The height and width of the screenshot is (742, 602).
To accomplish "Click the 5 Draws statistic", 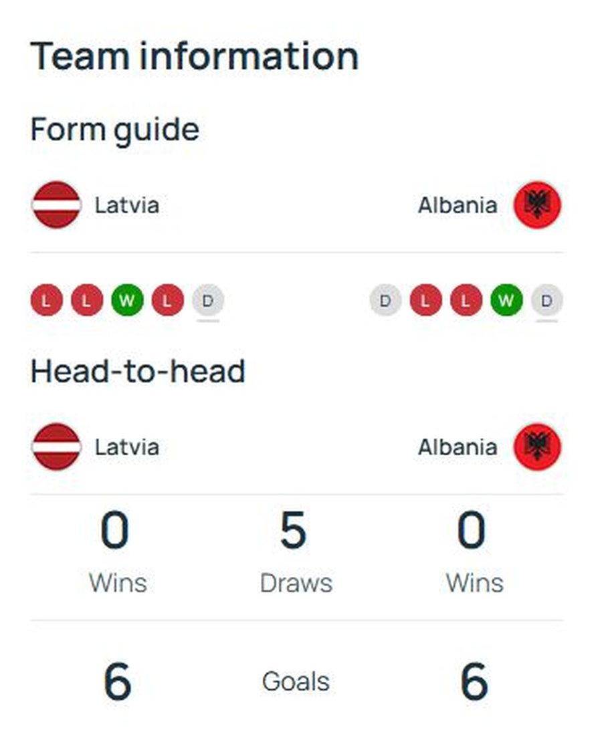I will (x=296, y=552).
